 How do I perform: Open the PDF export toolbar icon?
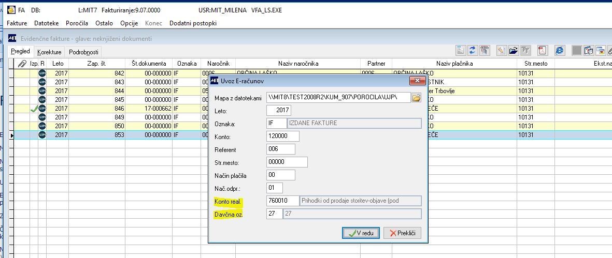coord(543,50)
